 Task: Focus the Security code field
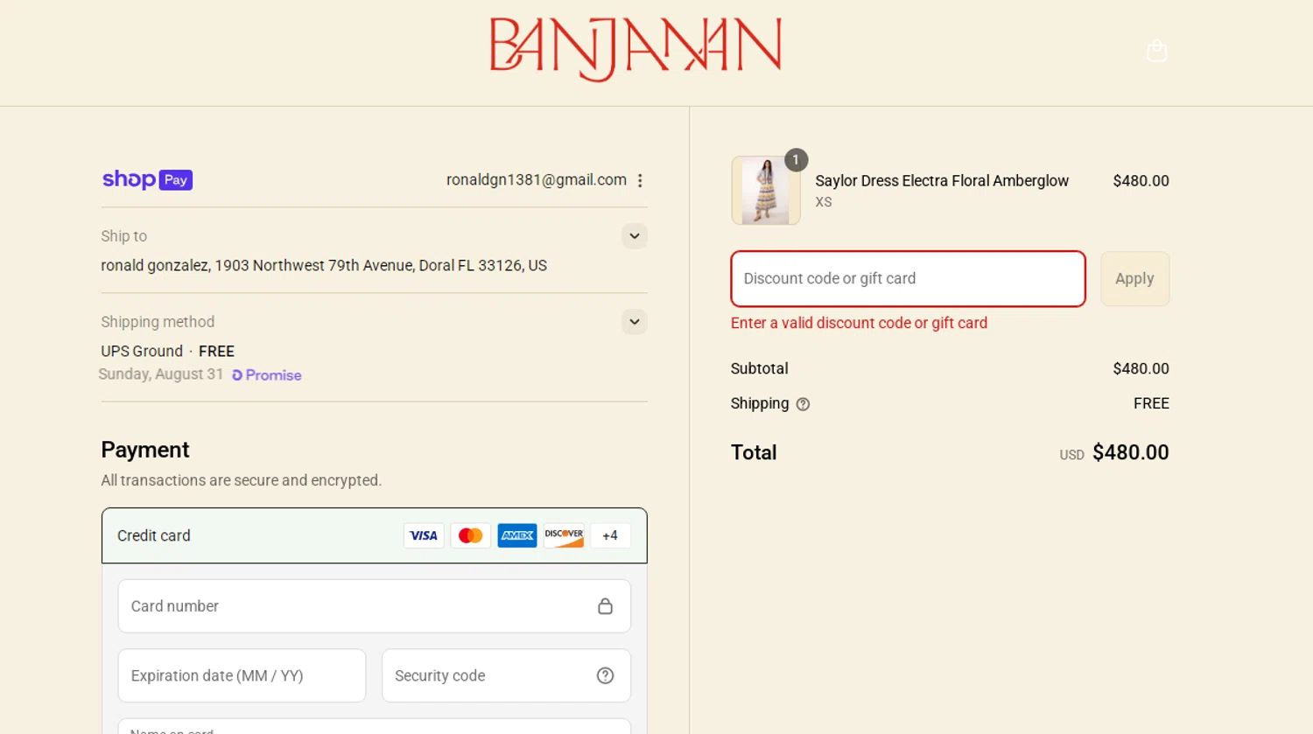(x=506, y=675)
